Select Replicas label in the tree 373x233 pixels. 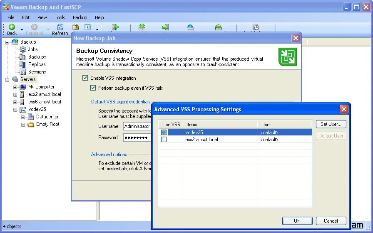tap(37, 64)
